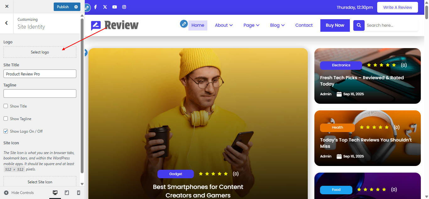This screenshot has width=429, height=199.
Task: Enable the Show Tagline checkbox
Action: click(x=6, y=119)
